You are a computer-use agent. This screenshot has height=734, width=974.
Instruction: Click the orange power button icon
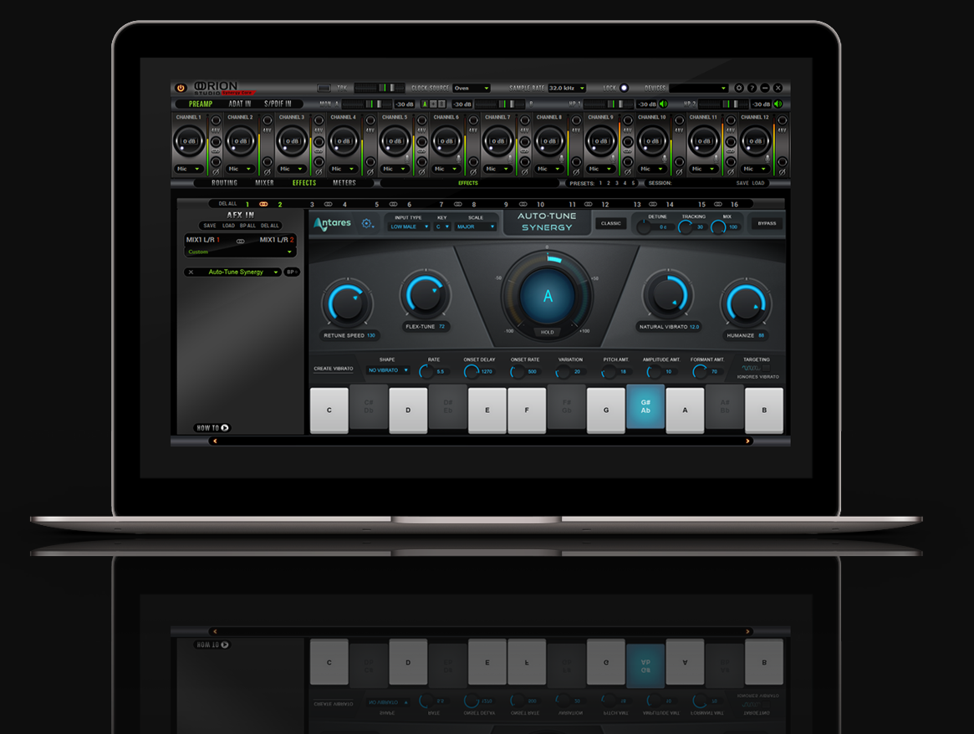coord(181,88)
